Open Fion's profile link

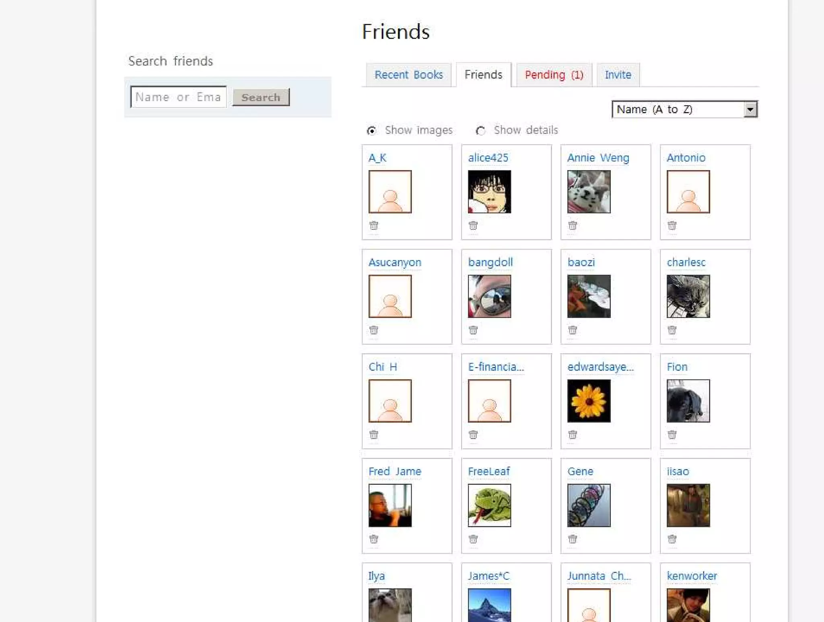click(x=677, y=367)
